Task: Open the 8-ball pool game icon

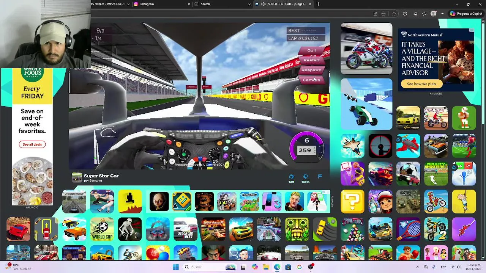Action: (x=352, y=229)
